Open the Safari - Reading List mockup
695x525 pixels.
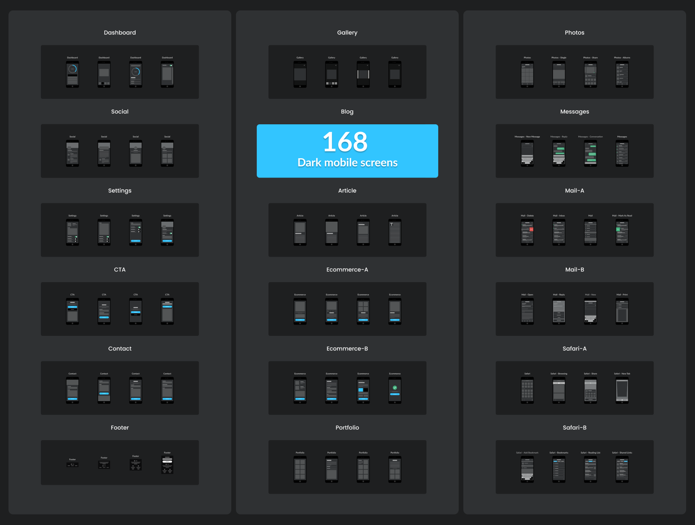tap(590, 469)
